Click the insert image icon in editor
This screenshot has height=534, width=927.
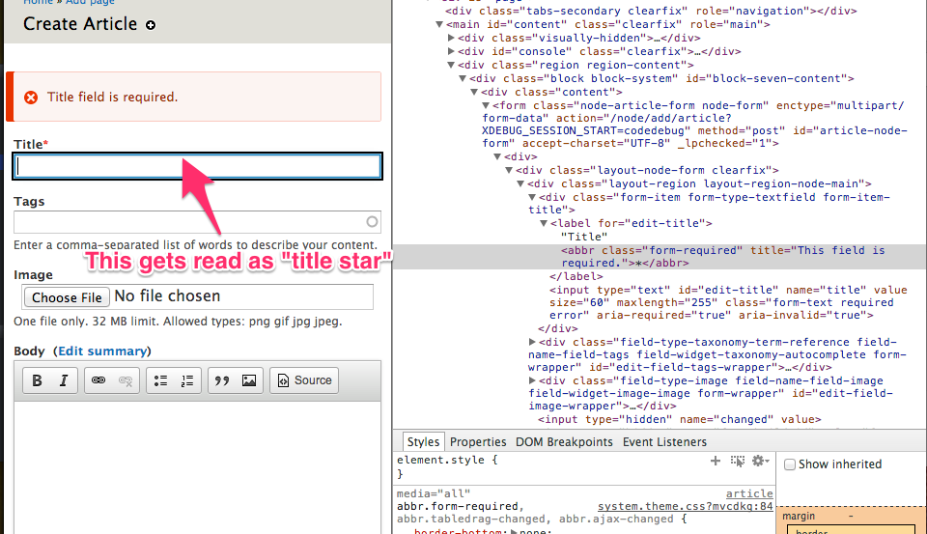[249, 380]
